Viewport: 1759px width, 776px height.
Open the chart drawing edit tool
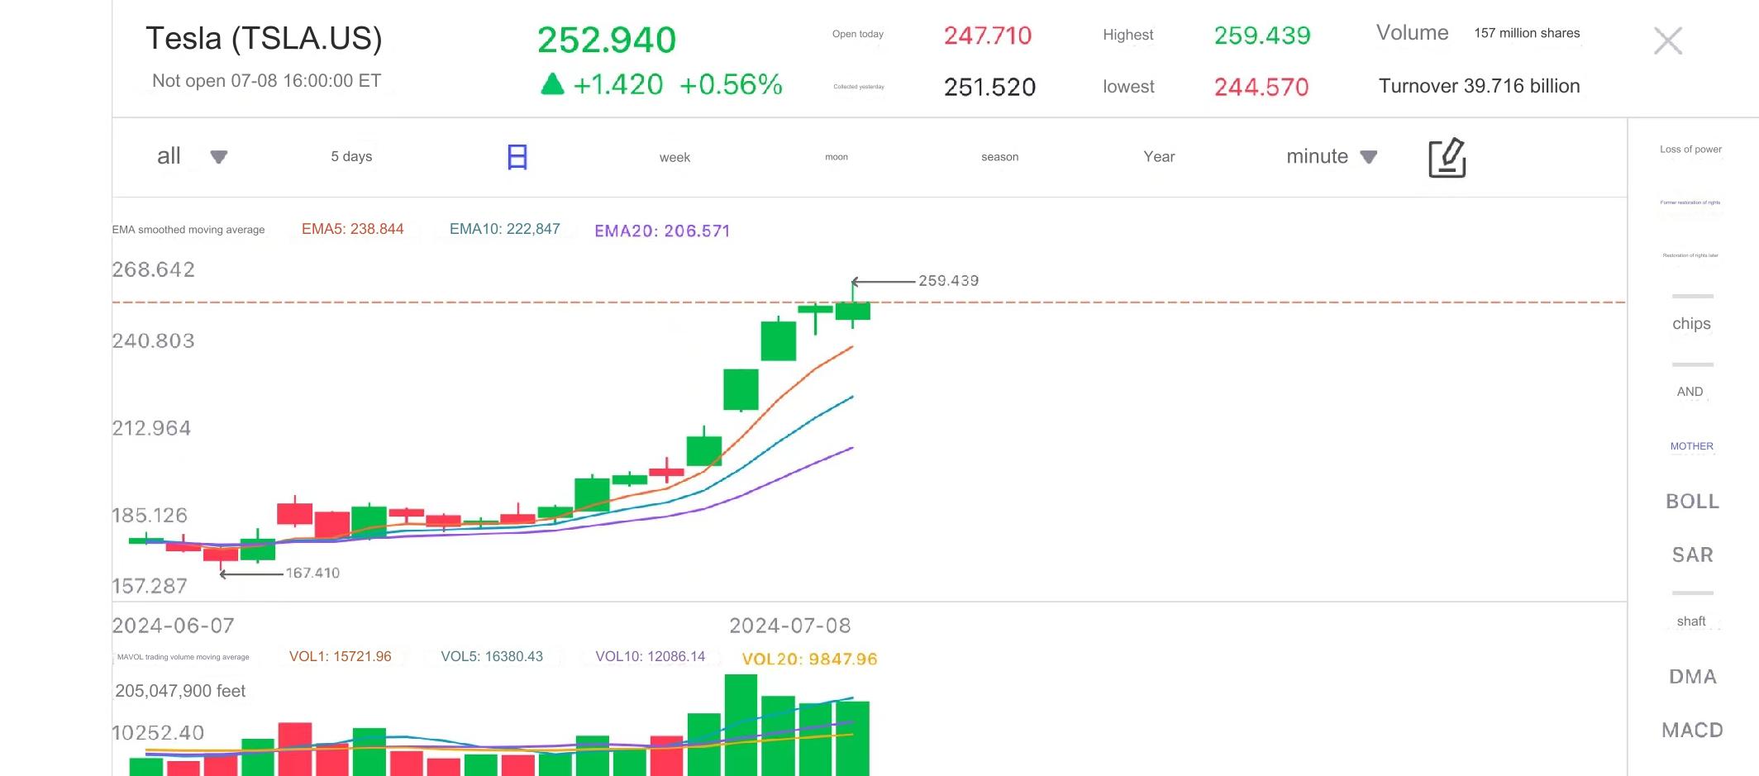coord(1447,158)
